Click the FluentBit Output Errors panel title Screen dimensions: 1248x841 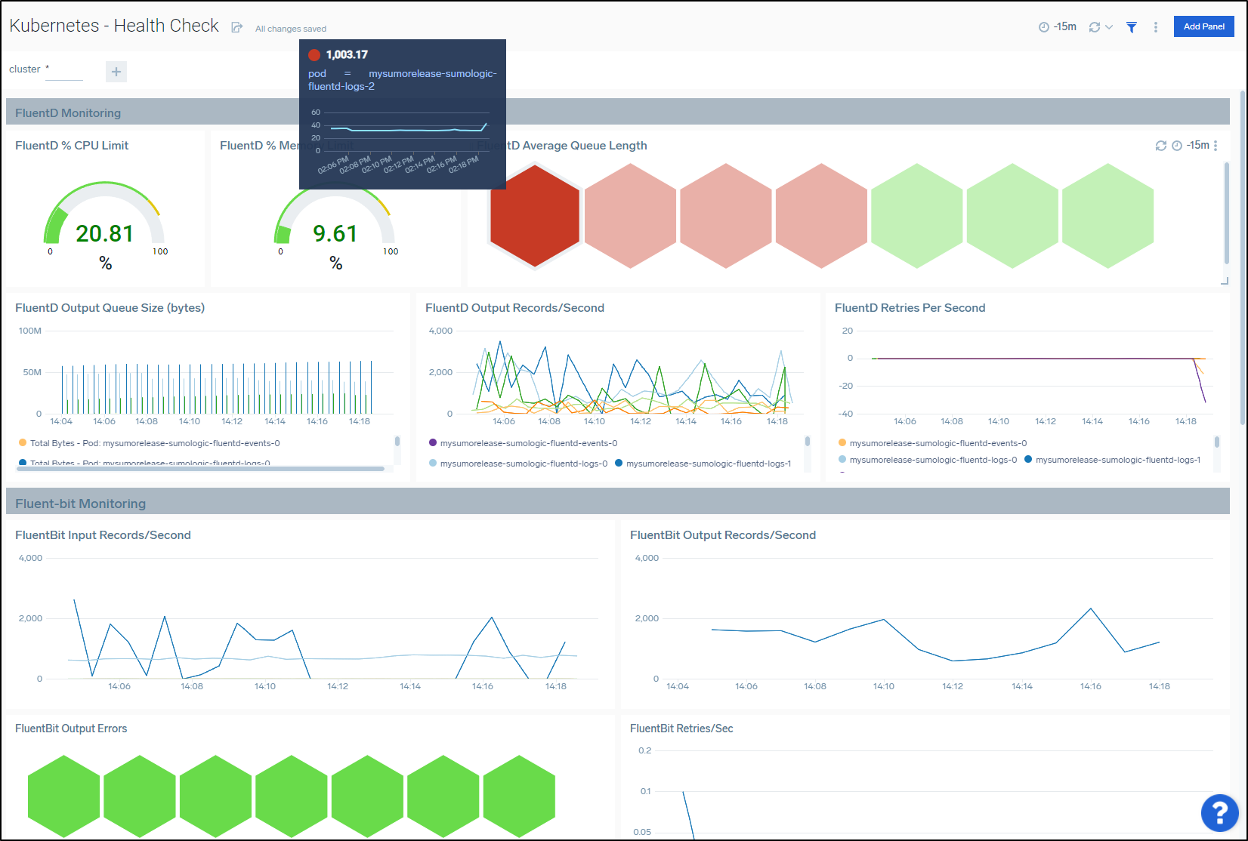(71, 729)
